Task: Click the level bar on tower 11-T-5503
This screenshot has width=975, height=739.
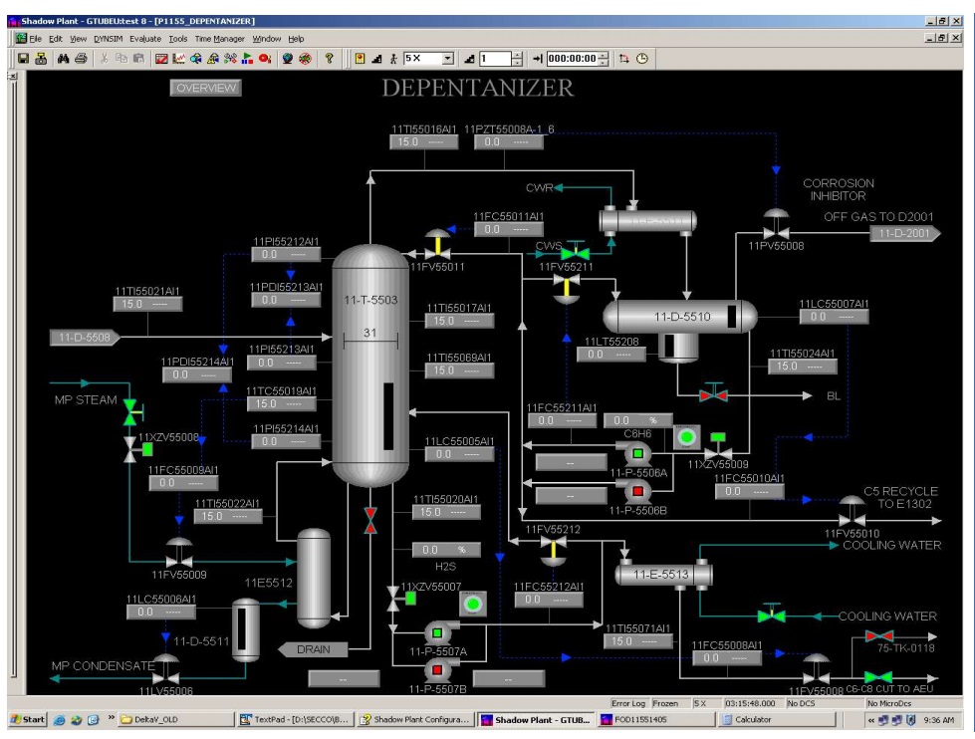Action: (388, 416)
